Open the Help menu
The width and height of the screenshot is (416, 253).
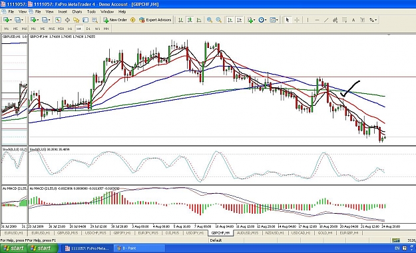[122, 12]
